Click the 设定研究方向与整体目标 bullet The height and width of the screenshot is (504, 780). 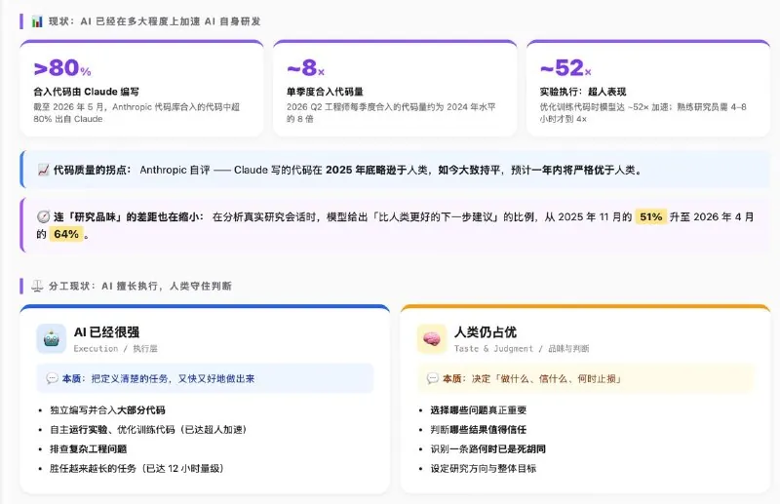click(x=483, y=468)
